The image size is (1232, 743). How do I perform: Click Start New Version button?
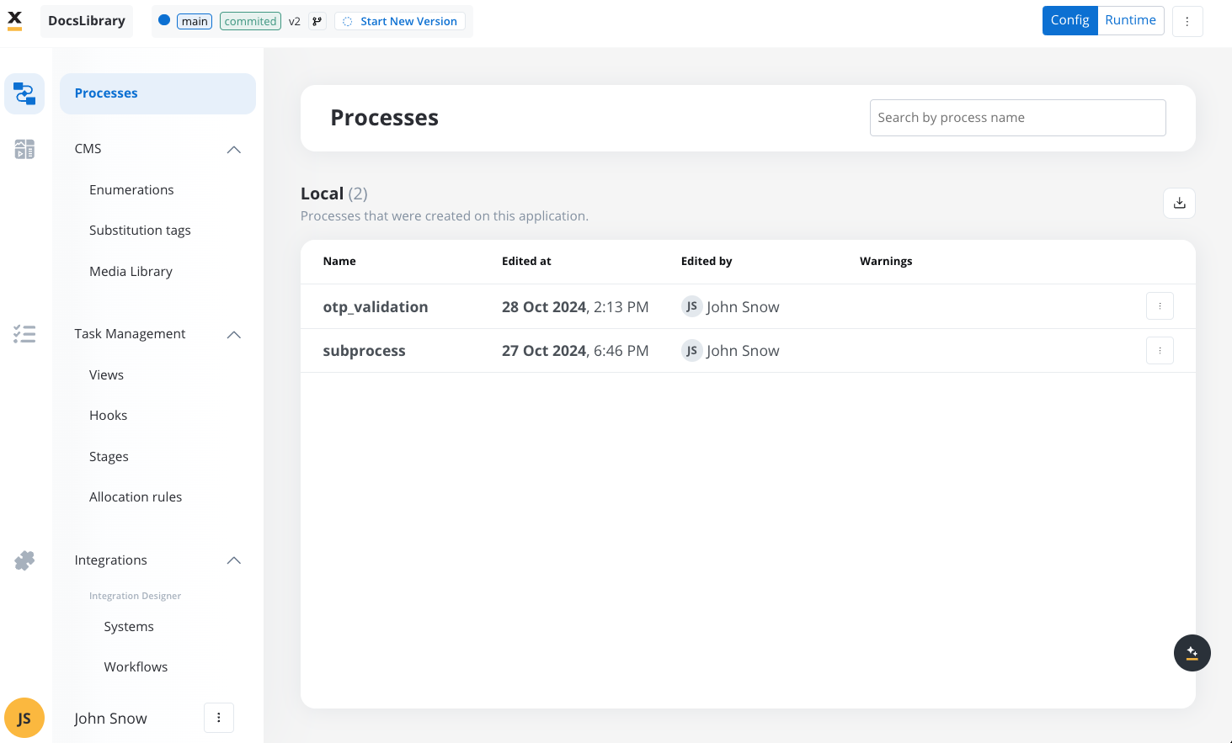(400, 21)
